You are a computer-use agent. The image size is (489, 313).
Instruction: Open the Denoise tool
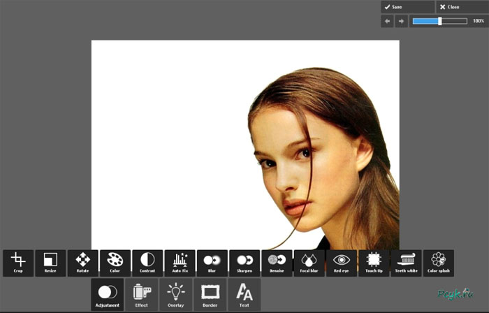click(x=277, y=263)
